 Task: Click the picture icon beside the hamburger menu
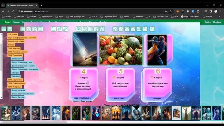click(x=10, y=29)
